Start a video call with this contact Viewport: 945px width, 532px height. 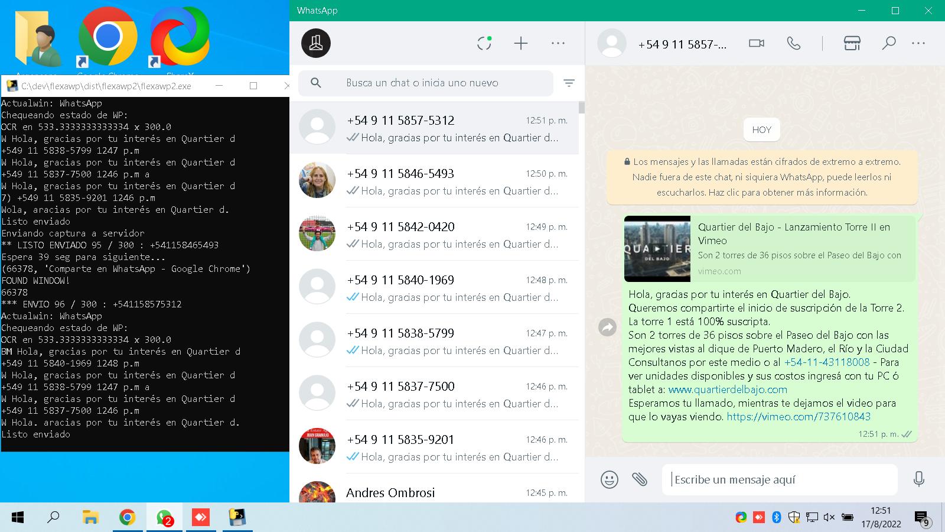tap(757, 43)
